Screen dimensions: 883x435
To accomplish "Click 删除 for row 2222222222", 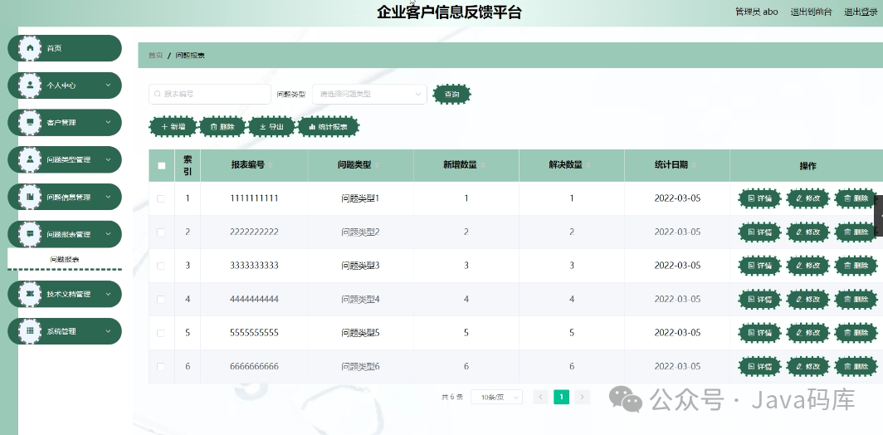I will 856,232.
